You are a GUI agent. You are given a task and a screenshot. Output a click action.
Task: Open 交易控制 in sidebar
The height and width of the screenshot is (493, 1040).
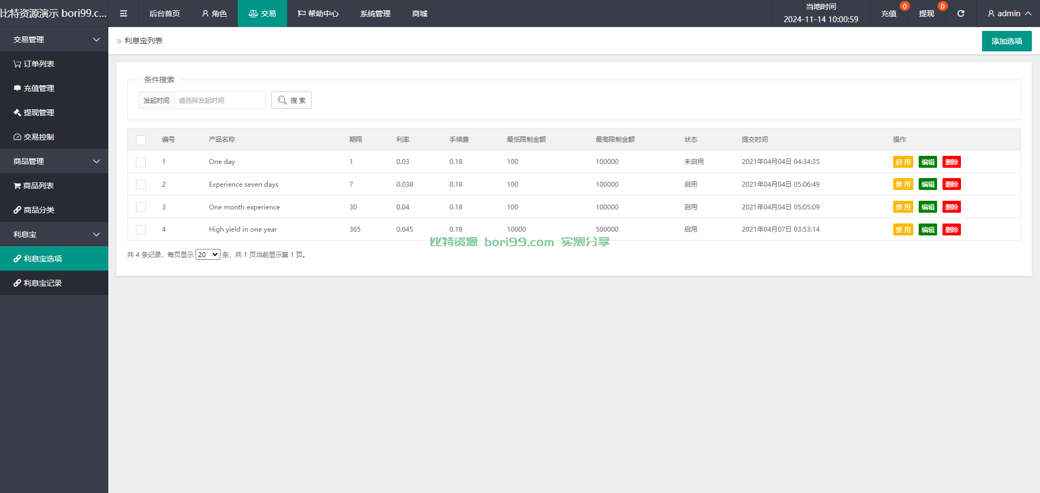click(54, 137)
